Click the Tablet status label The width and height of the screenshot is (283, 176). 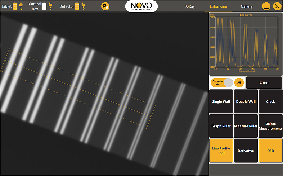tap(6, 6)
